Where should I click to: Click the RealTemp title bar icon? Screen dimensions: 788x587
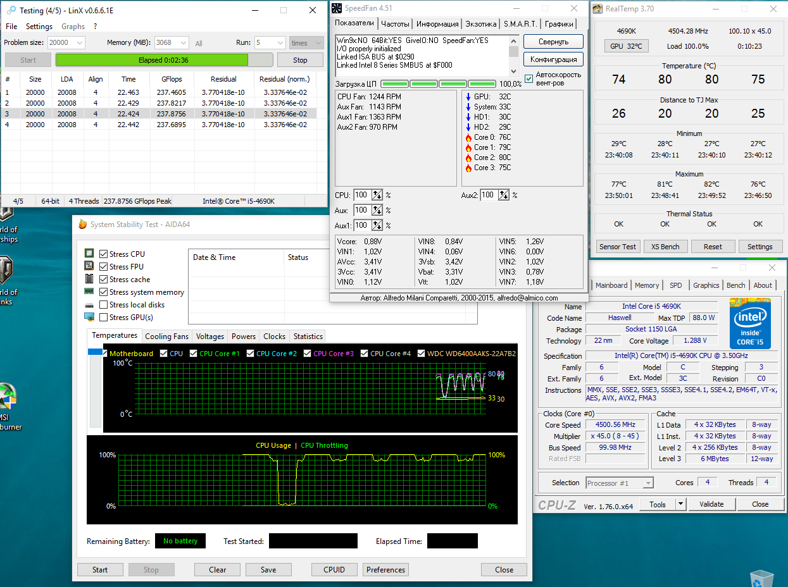(x=597, y=9)
